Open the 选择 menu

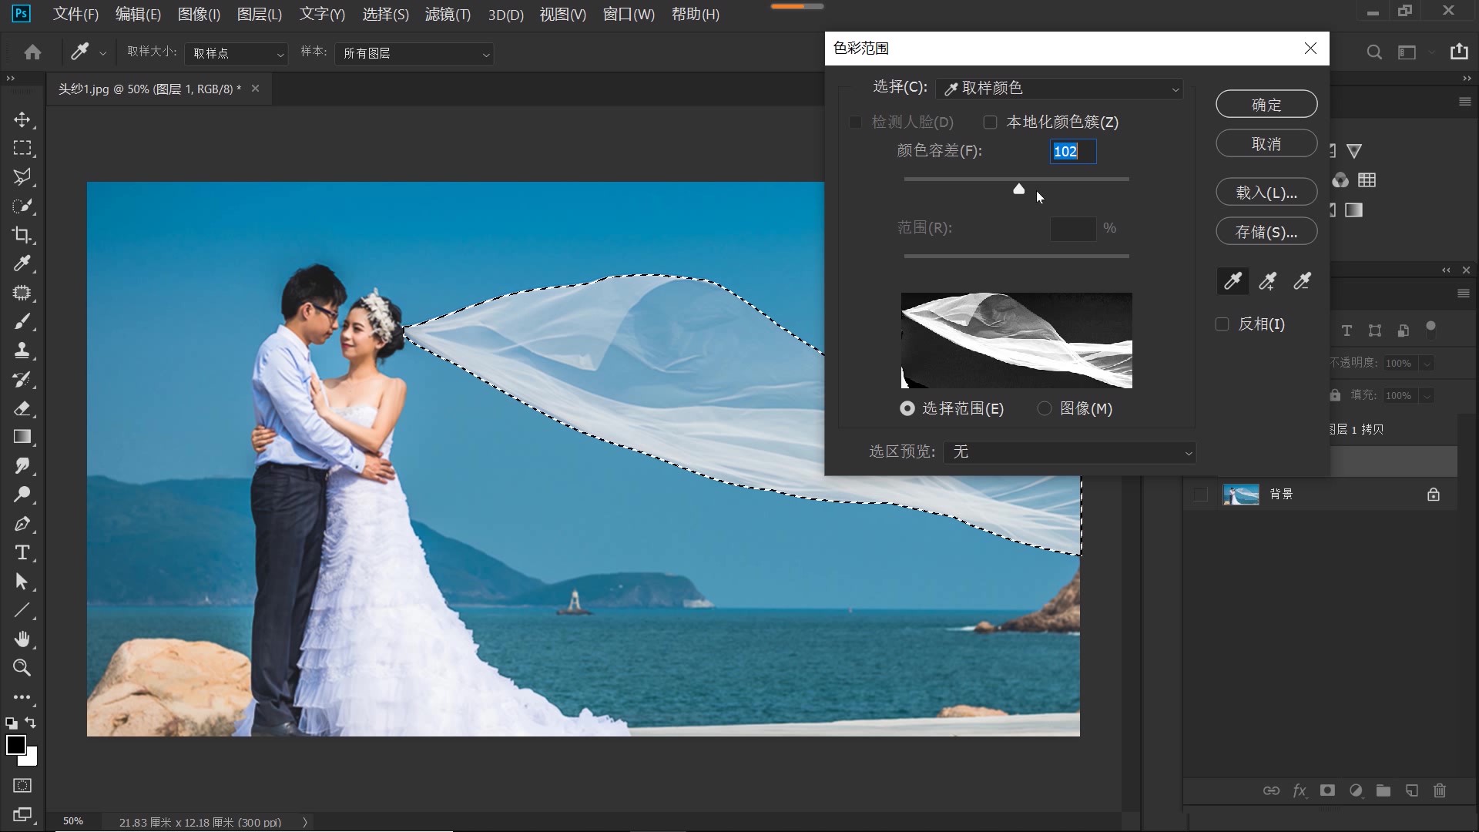(385, 15)
